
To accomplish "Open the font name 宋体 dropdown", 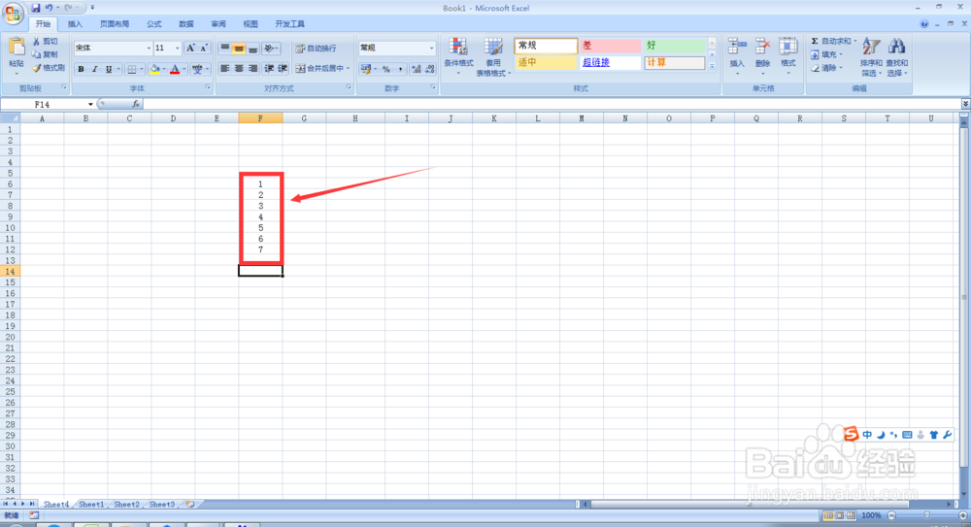I will (149, 48).
